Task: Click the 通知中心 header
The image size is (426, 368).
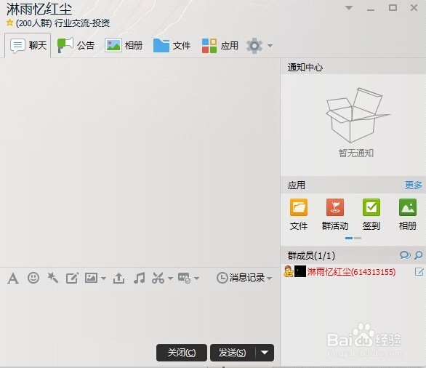Action: click(305, 67)
